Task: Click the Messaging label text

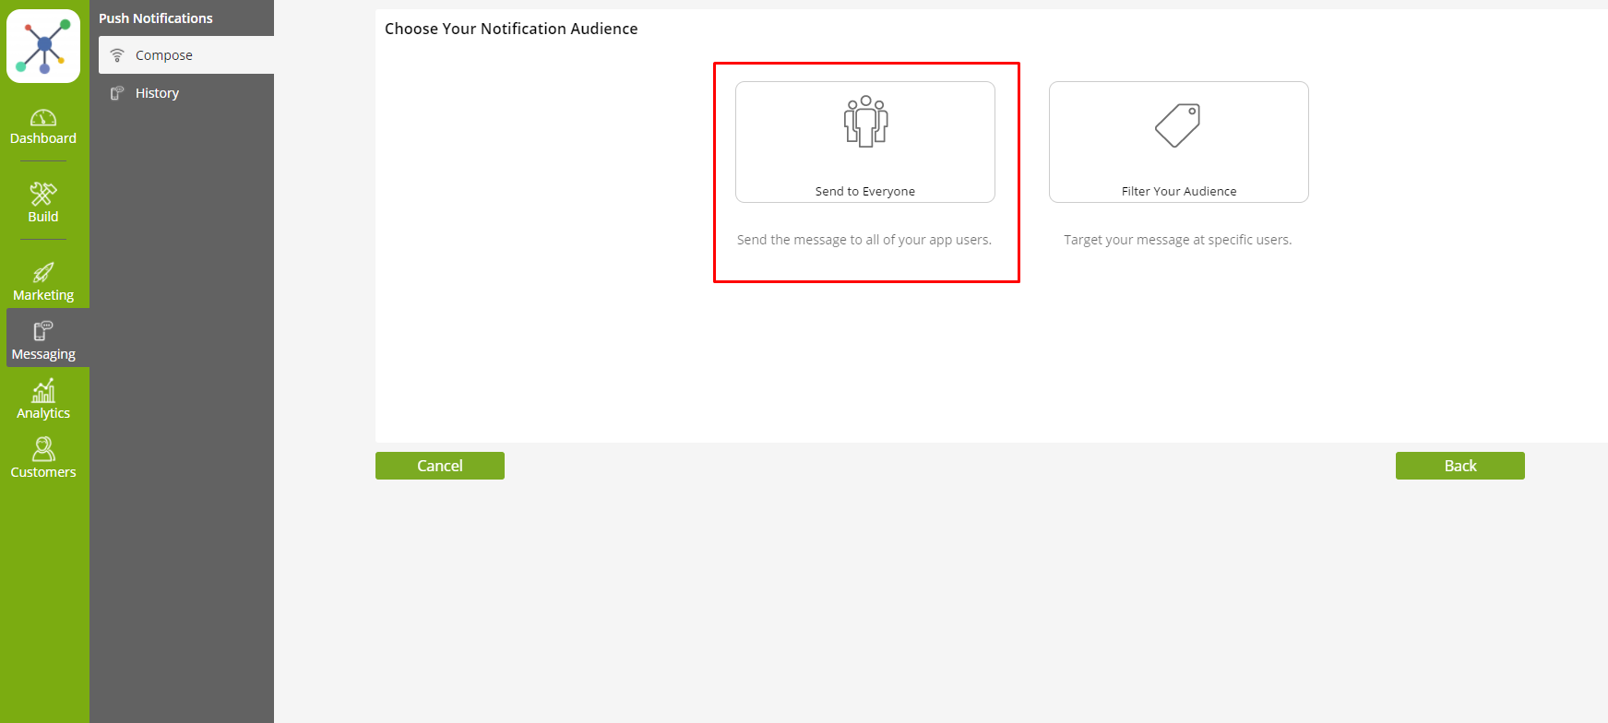Action: pyautogui.click(x=43, y=354)
